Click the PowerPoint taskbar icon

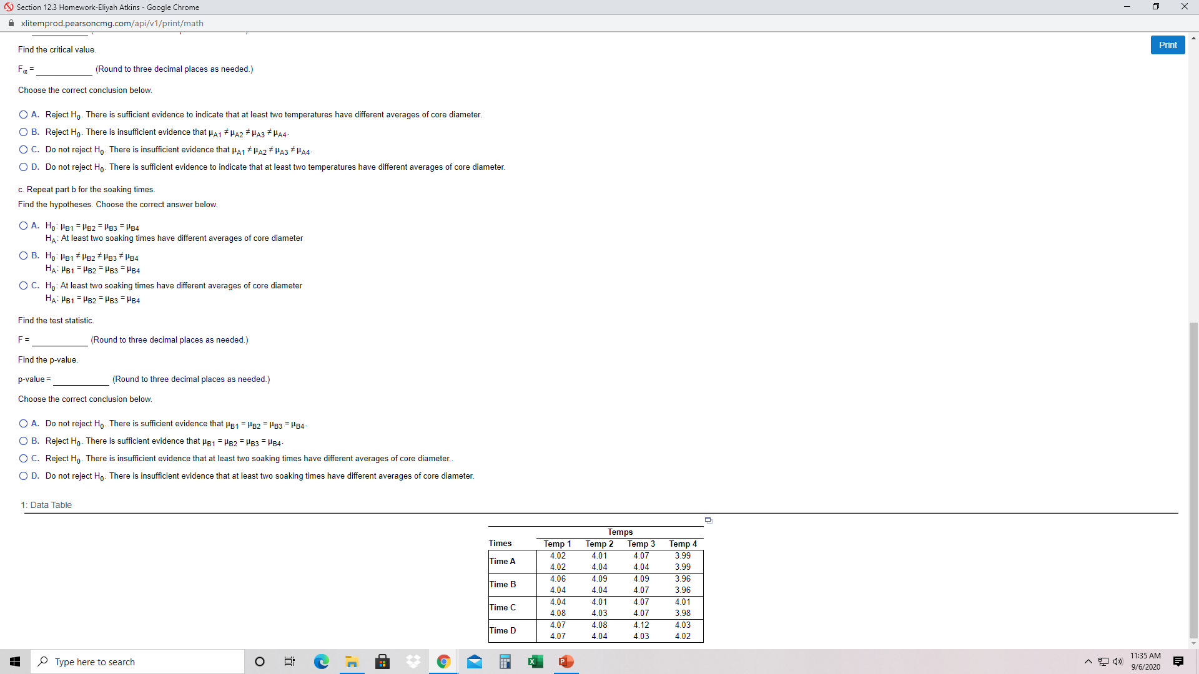coord(566,661)
